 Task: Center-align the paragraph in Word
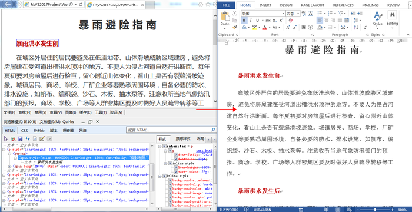point(327,20)
